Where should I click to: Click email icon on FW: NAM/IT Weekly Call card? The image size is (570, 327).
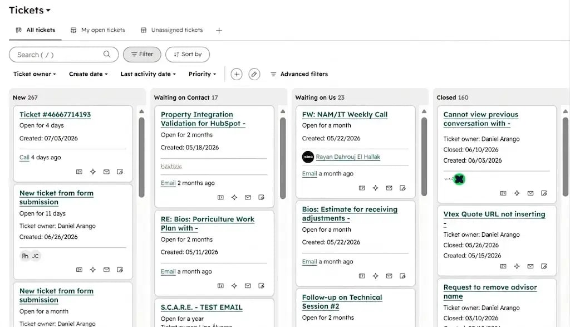tap(389, 188)
